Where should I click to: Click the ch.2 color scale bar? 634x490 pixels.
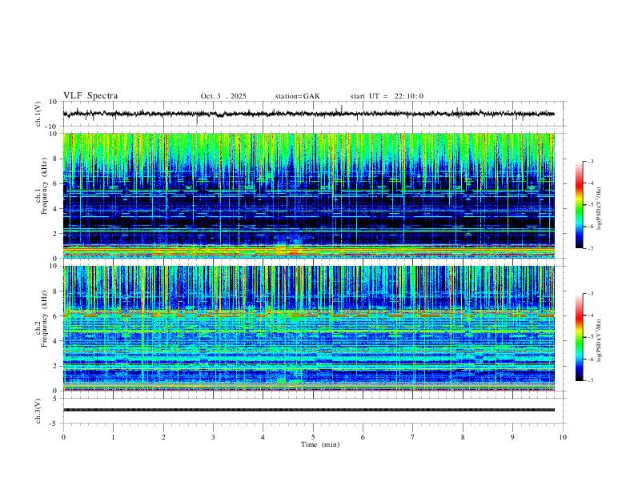(x=580, y=337)
